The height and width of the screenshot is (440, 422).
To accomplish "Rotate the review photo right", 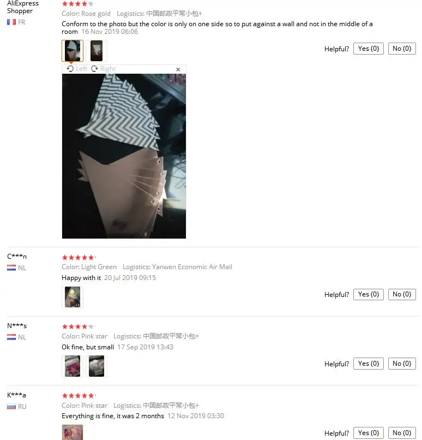I will click(x=104, y=69).
